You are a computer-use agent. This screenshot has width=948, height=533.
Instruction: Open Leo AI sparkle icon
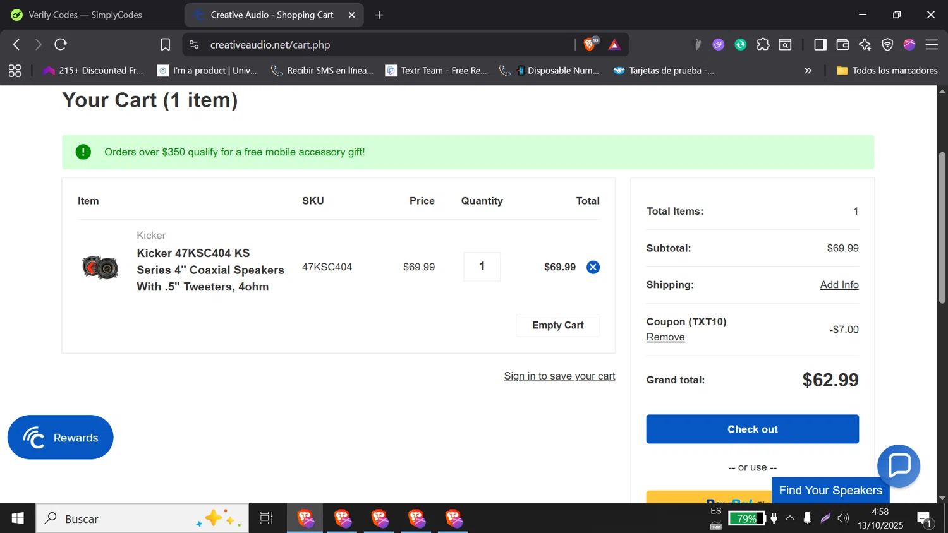click(865, 44)
